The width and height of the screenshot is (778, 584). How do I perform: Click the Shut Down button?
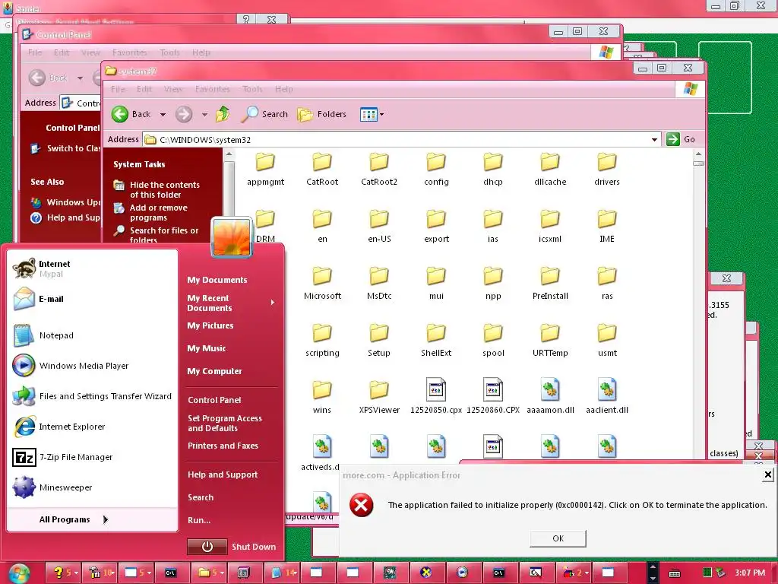(x=232, y=546)
